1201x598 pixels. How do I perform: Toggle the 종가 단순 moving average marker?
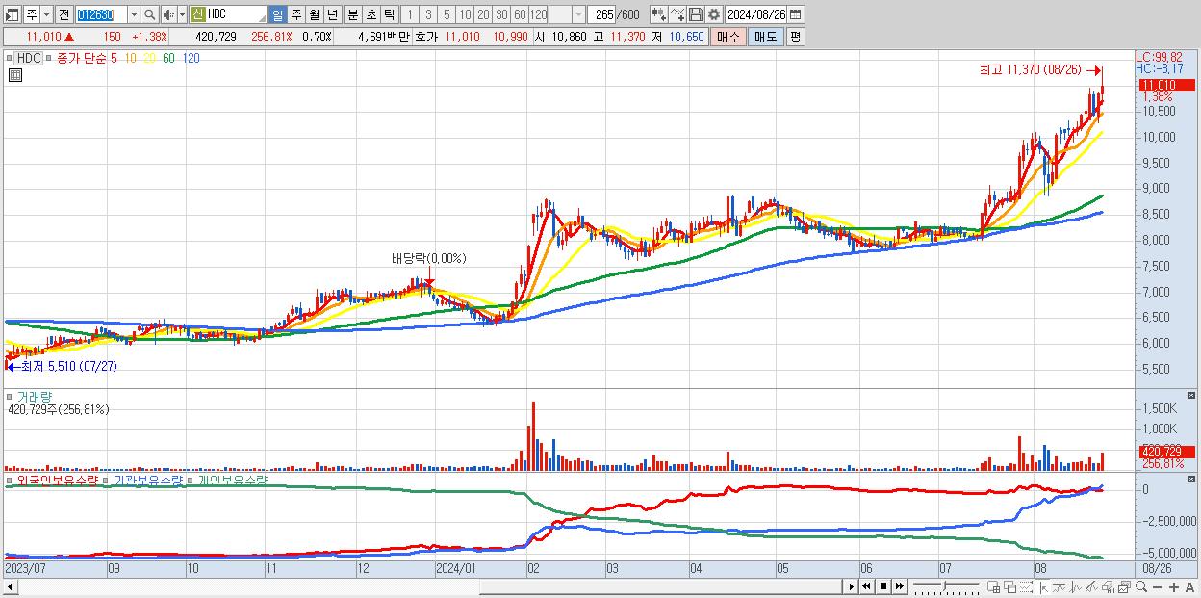click(x=49, y=58)
